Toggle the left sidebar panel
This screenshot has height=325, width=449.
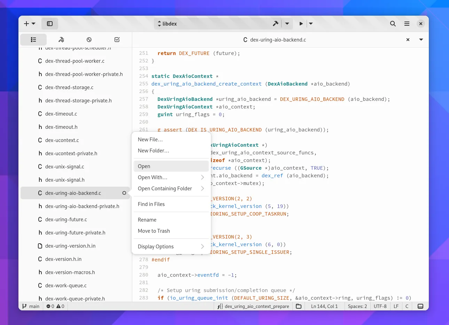(50, 24)
